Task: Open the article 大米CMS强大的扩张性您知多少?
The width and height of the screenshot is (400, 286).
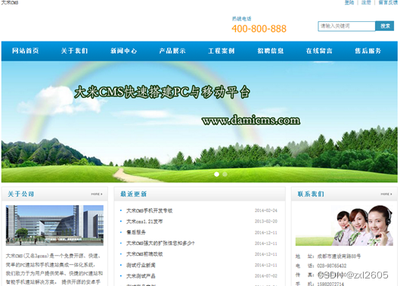Action: (160, 244)
